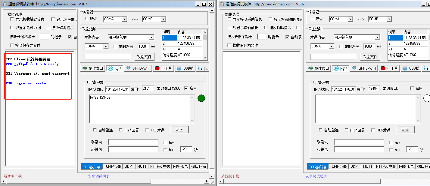This screenshot has width=430, height=186.
Task: Toggle 接收蜂鸣提示 in left window
Action: pyautogui.click(x=48, y=28)
